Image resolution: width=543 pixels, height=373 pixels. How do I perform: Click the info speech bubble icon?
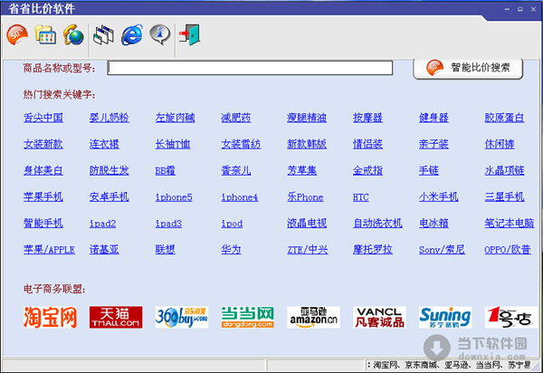[160, 35]
